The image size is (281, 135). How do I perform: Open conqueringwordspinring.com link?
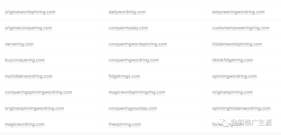[x=138, y=44]
